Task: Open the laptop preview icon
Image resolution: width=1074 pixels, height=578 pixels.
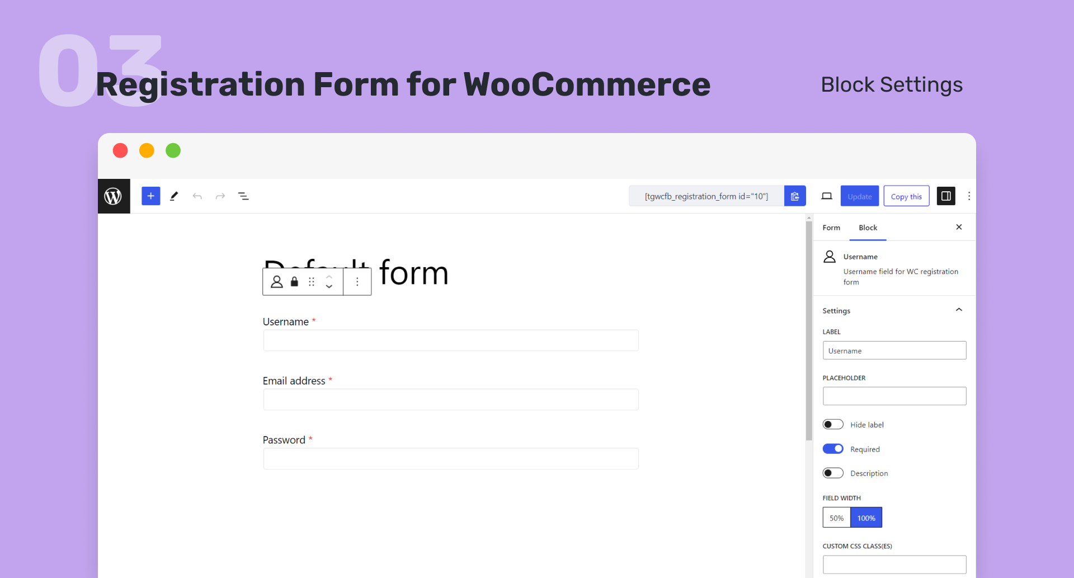Action: [x=827, y=196]
